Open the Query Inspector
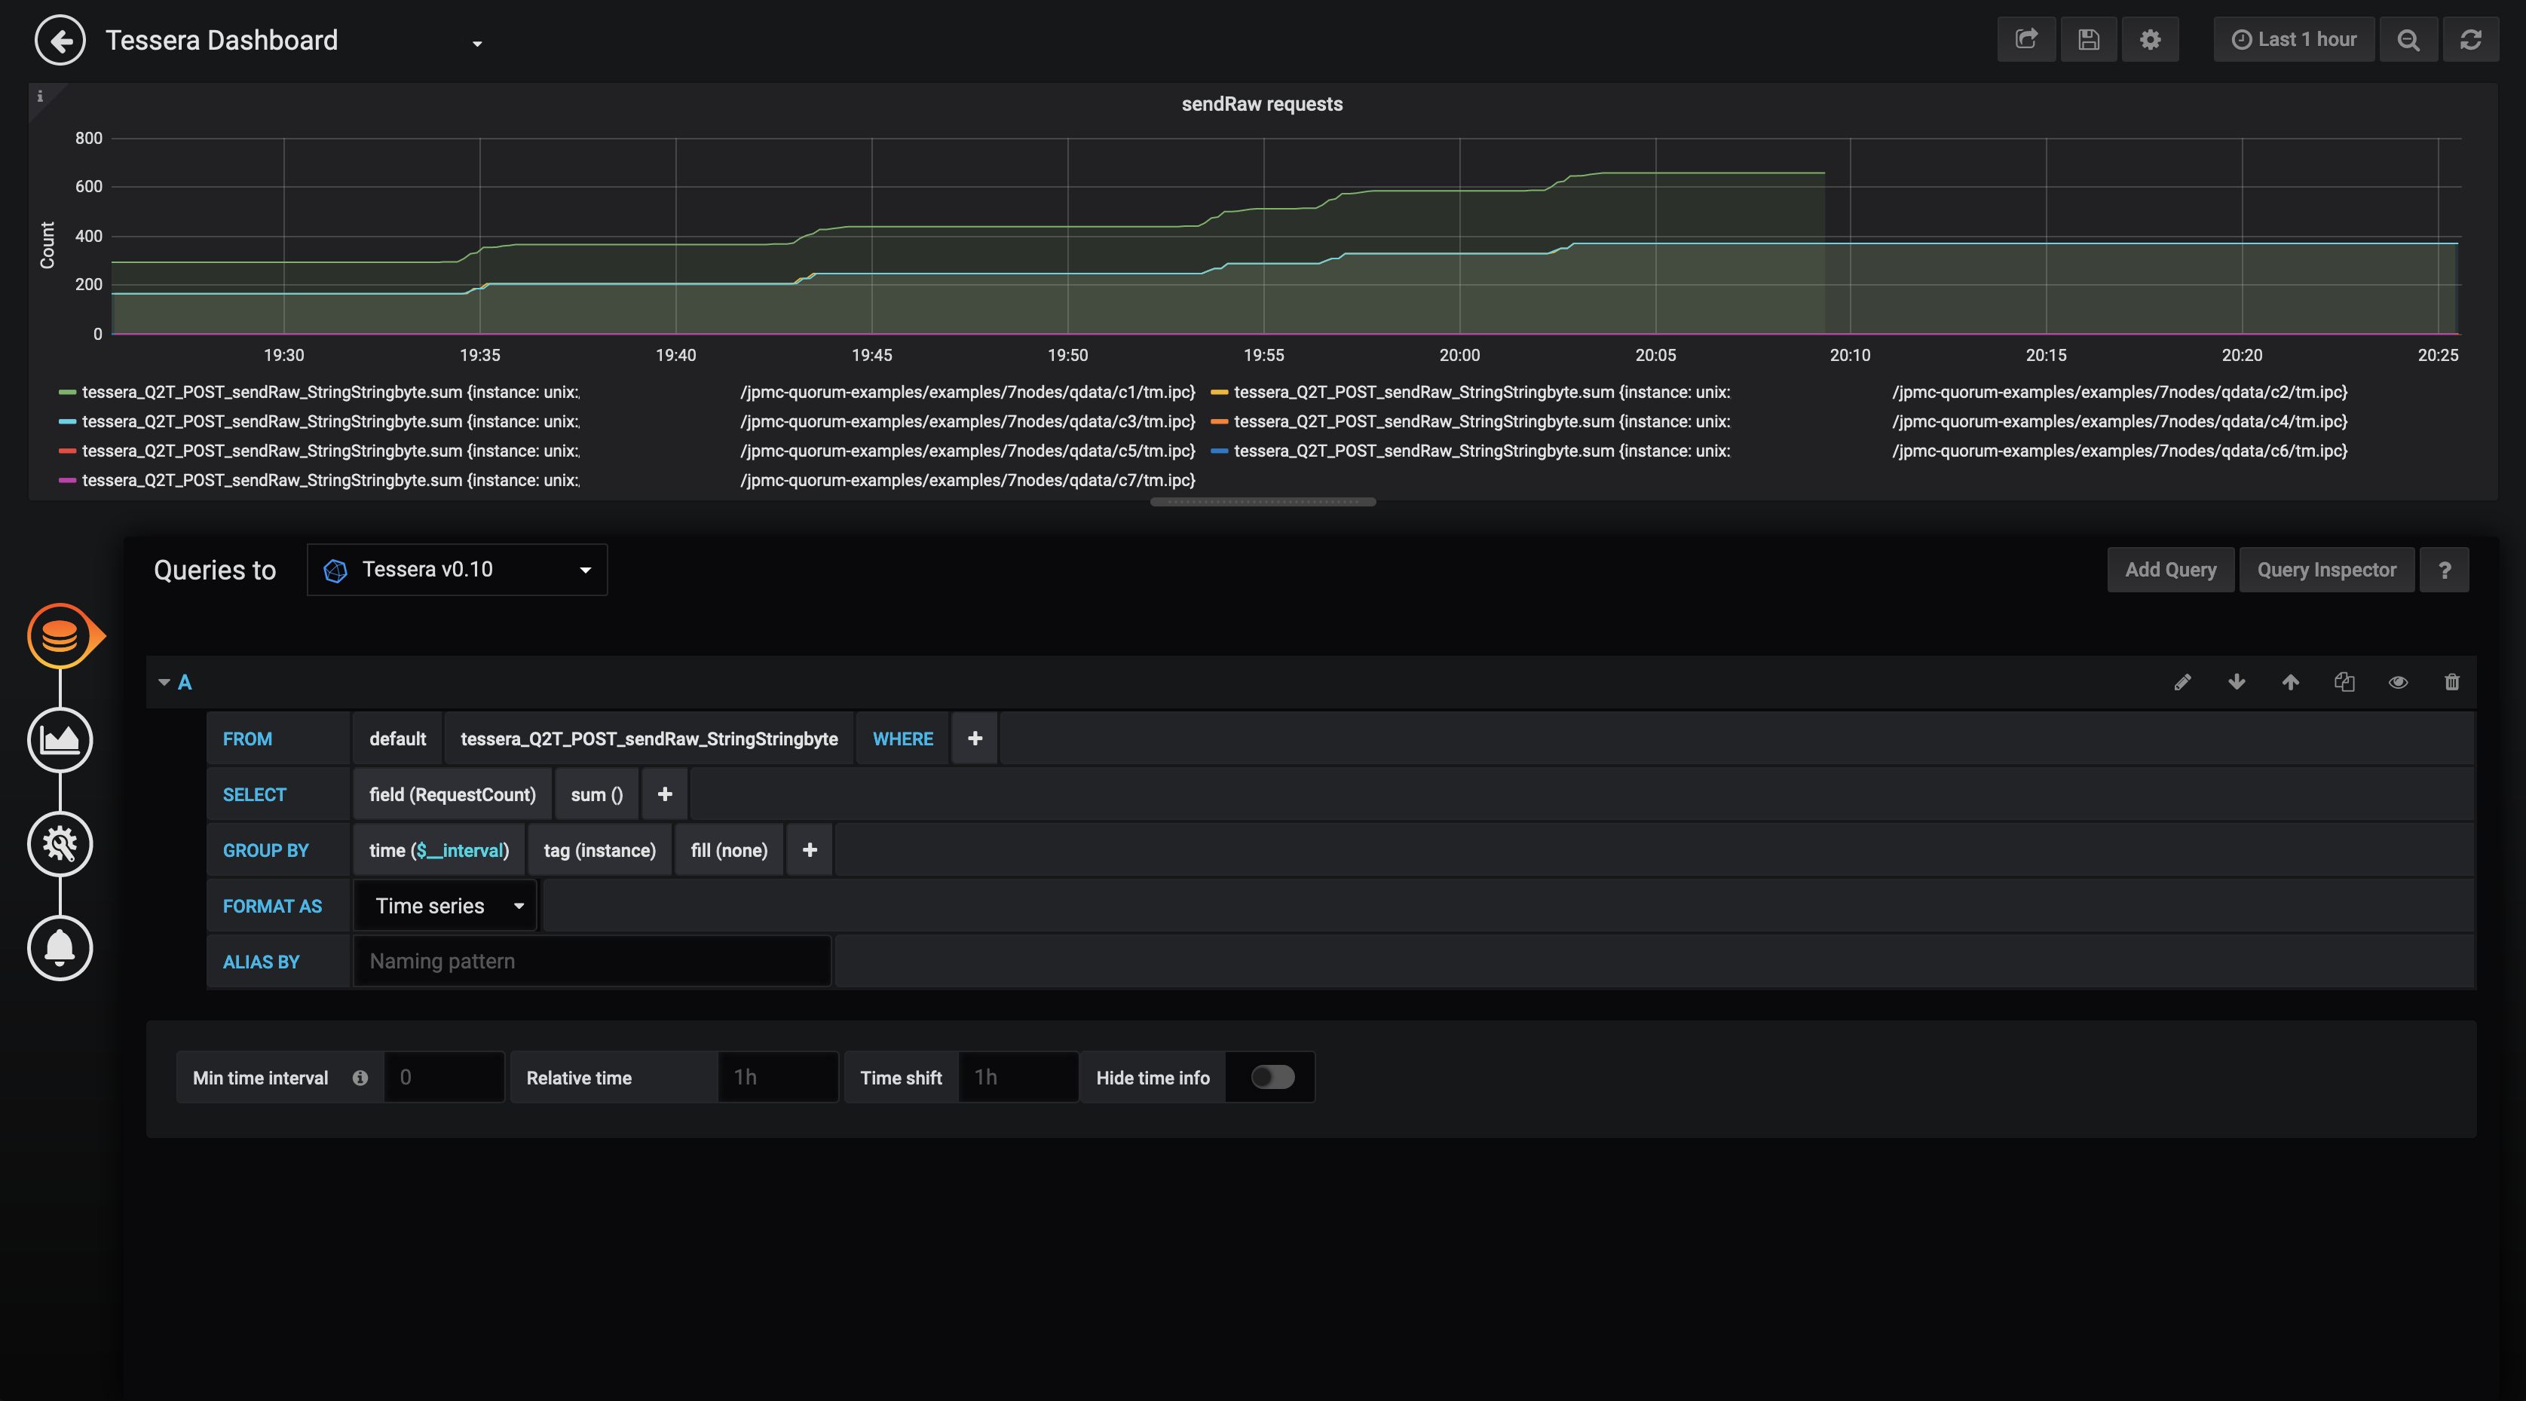 pyautogui.click(x=2326, y=570)
